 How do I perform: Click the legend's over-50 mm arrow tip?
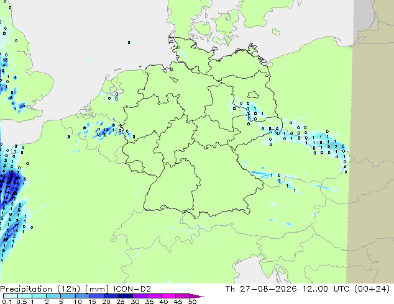197,296
